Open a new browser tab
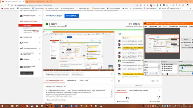 [x=51, y=2]
